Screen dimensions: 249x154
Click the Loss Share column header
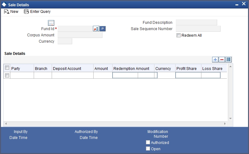coord(214,68)
